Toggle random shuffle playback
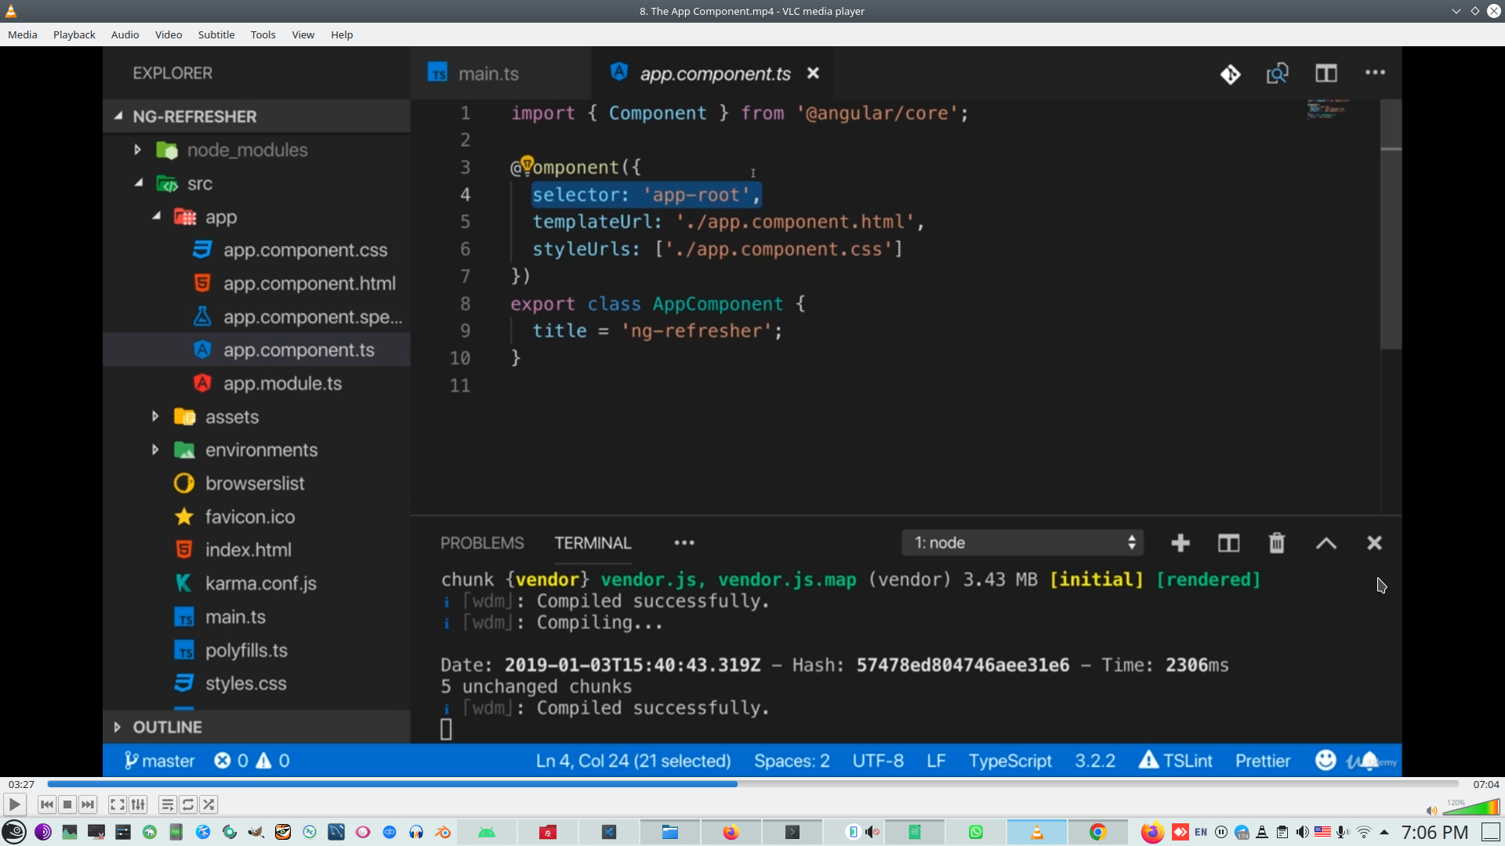The width and height of the screenshot is (1505, 846). (209, 804)
